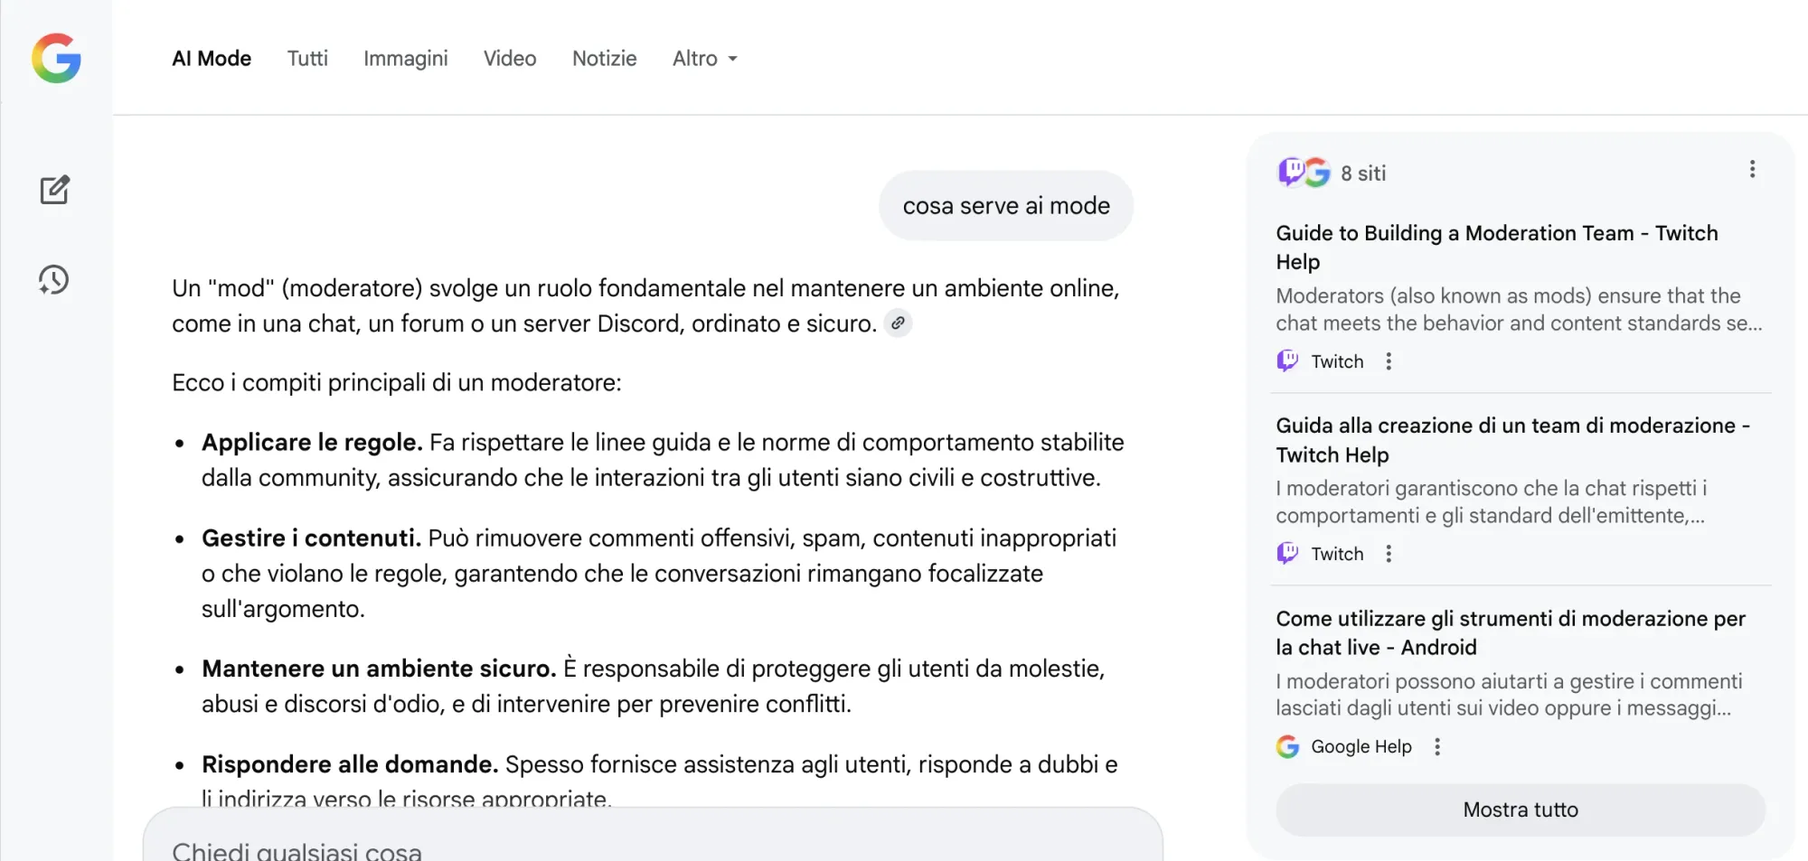
Task: Open options for first Twitch source
Action: click(x=1389, y=361)
